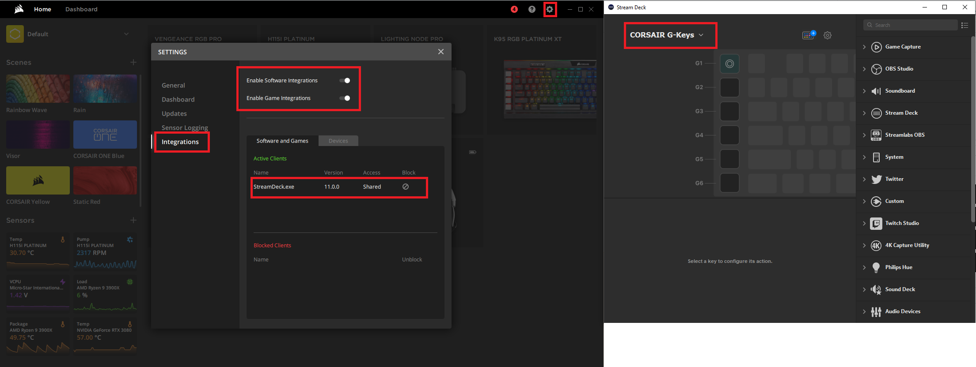976x367 pixels.
Task: Open the iCUE notifications badge showing 4
Action: pyautogui.click(x=514, y=9)
